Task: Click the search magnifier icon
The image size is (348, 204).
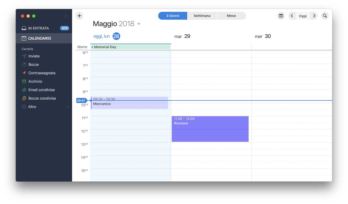Action: [325, 16]
